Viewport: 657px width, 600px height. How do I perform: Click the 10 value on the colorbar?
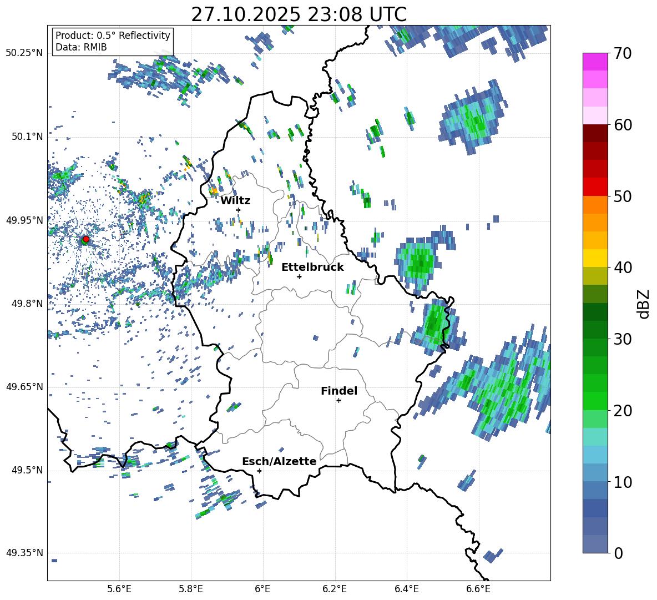coord(622,482)
